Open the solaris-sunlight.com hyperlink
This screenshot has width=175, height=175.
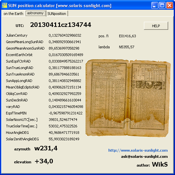138,150
